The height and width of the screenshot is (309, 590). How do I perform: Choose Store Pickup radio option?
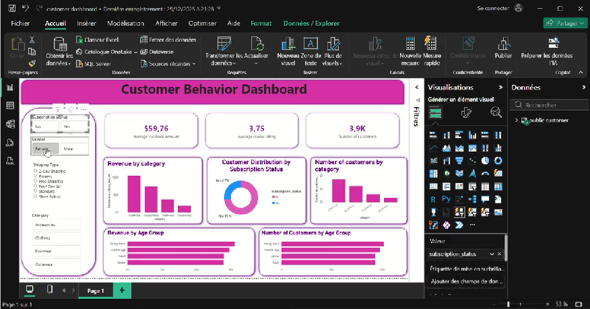pos(36,196)
